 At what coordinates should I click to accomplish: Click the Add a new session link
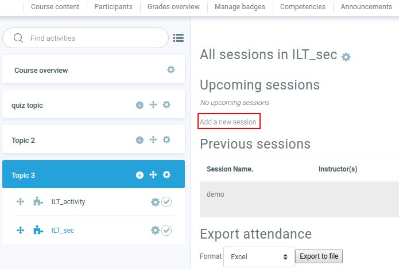pos(228,122)
